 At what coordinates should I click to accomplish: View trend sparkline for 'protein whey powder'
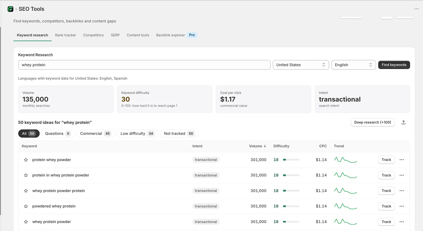tap(346, 160)
